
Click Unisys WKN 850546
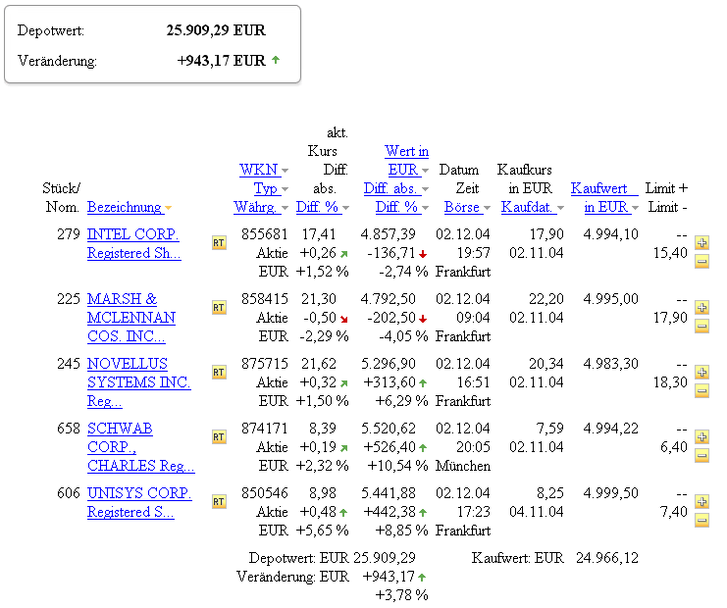[x=264, y=493]
